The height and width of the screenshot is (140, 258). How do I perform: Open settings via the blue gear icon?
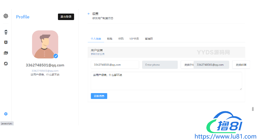point(6,114)
